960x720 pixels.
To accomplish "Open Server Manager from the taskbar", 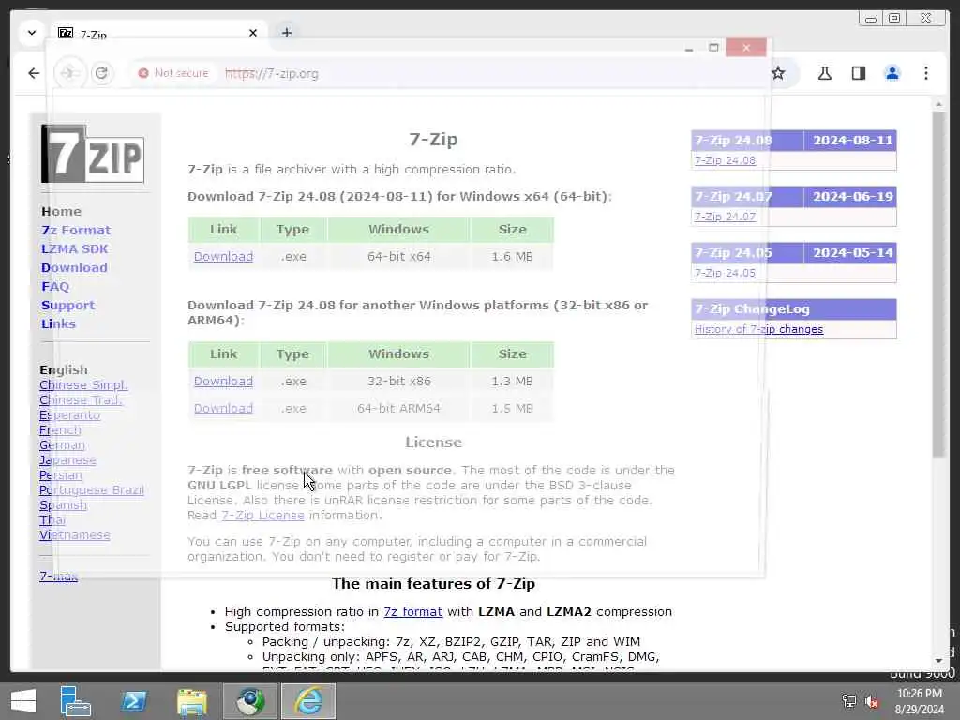I will (x=76, y=701).
